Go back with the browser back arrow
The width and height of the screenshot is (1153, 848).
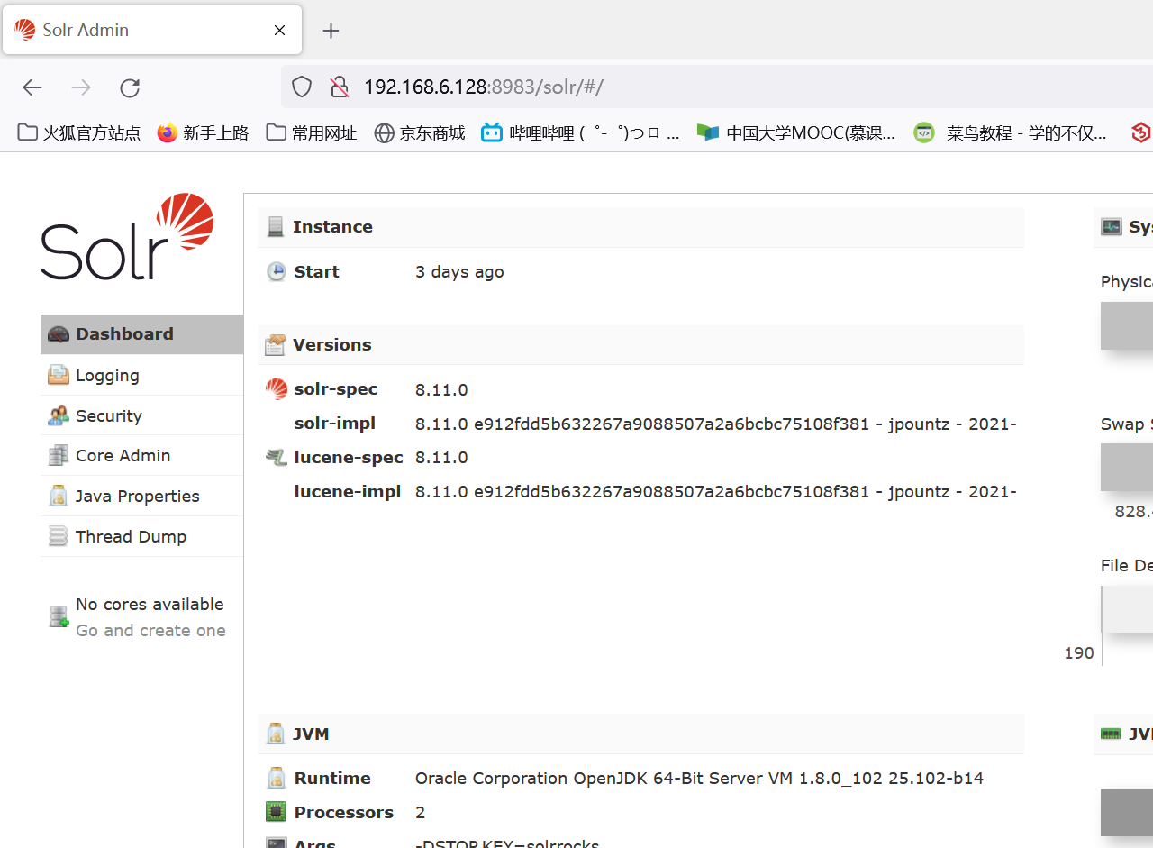click(x=32, y=87)
